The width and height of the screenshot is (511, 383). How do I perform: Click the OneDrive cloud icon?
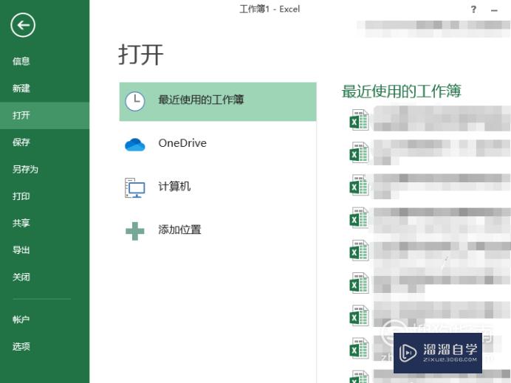(x=135, y=145)
